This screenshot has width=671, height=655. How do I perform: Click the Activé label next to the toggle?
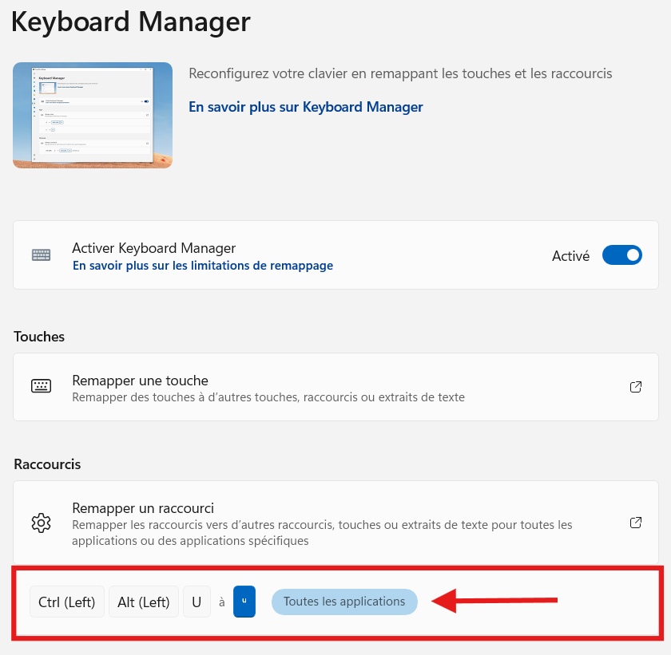[x=570, y=256]
